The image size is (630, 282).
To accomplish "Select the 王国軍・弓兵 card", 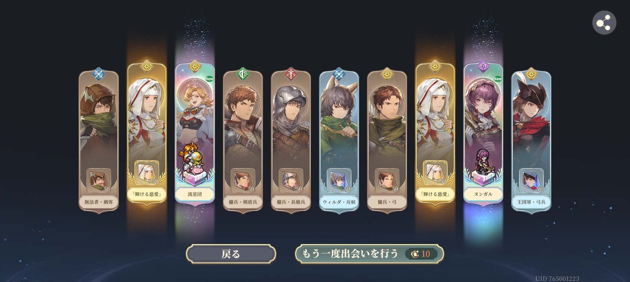I will (531, 140).
